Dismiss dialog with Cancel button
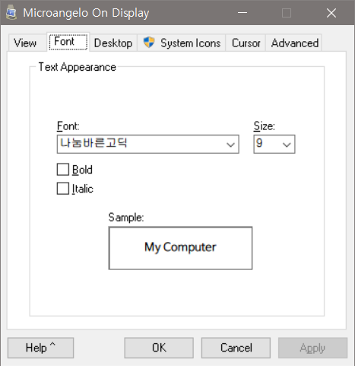 236,348
